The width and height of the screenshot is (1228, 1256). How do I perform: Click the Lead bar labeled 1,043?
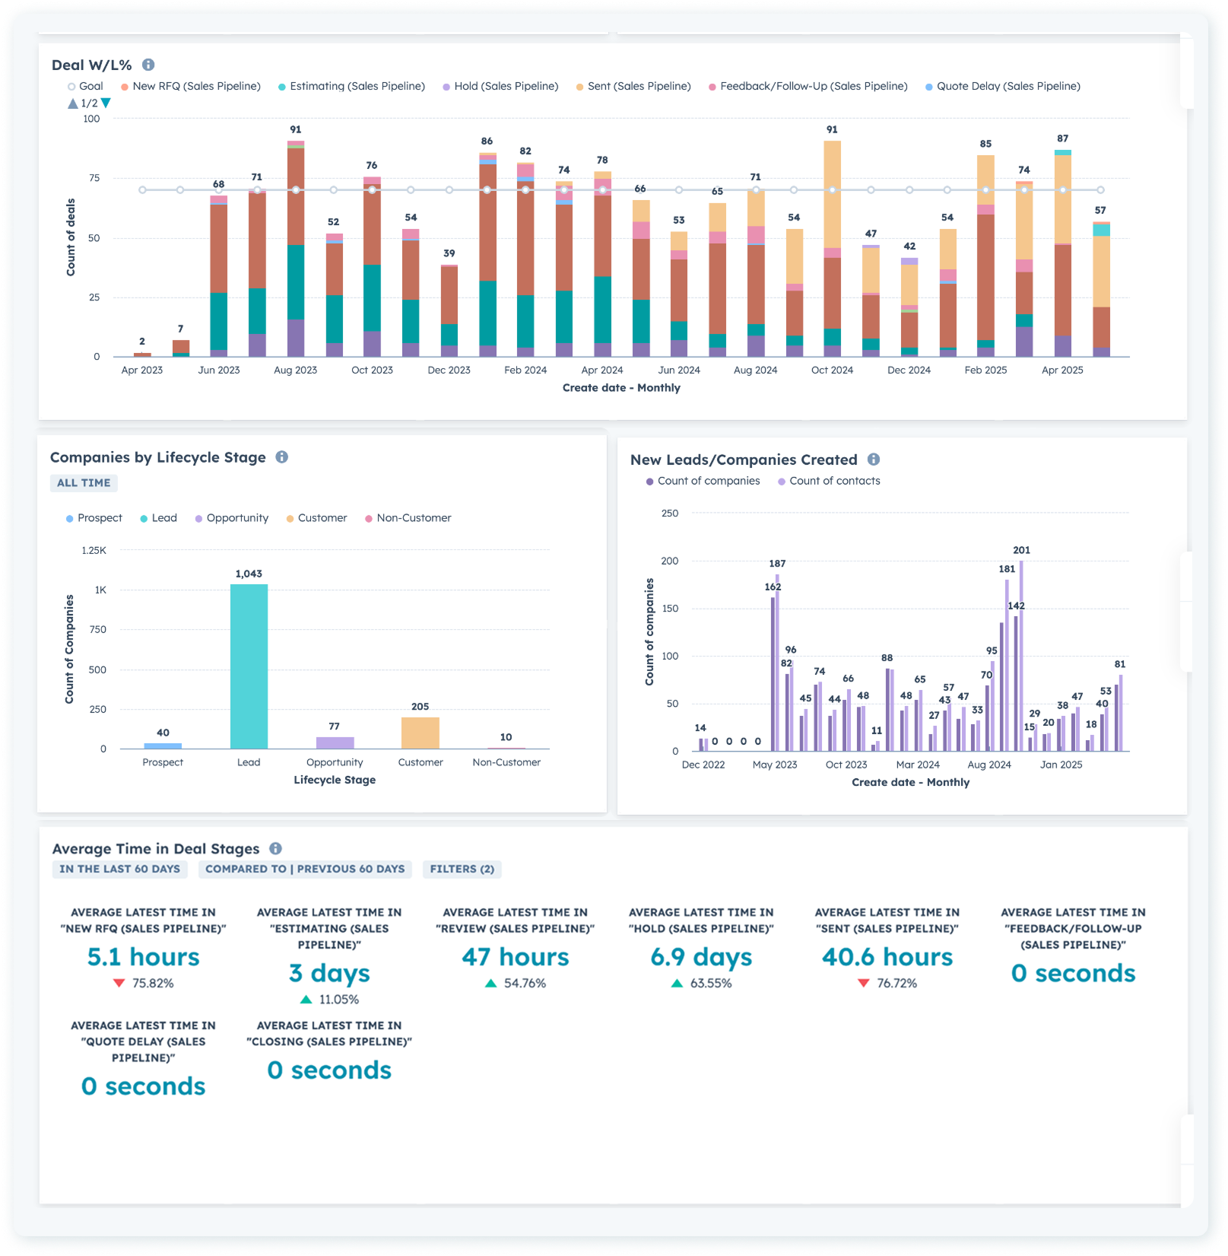tap(249, 666)
